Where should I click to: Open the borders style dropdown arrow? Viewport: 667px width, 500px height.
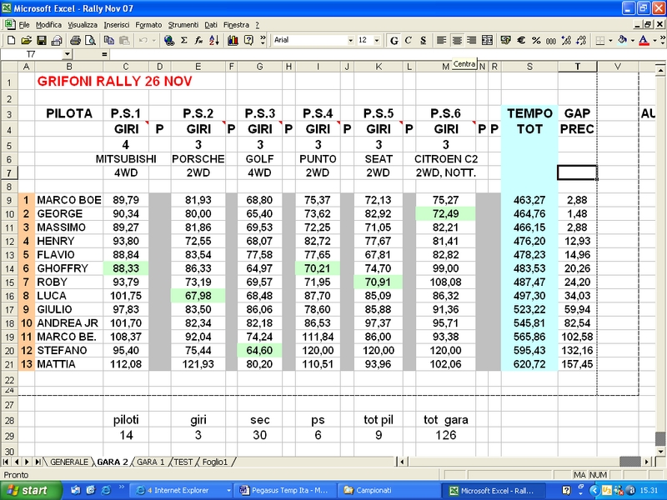point(610,40)
